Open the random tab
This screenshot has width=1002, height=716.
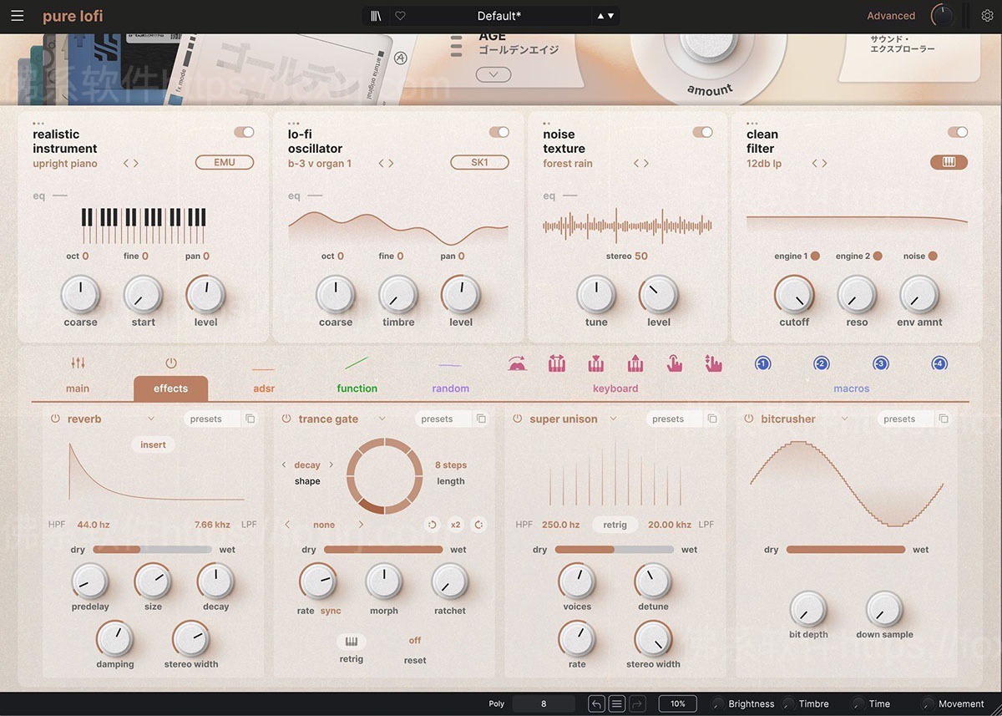click(x=450, y=388)
